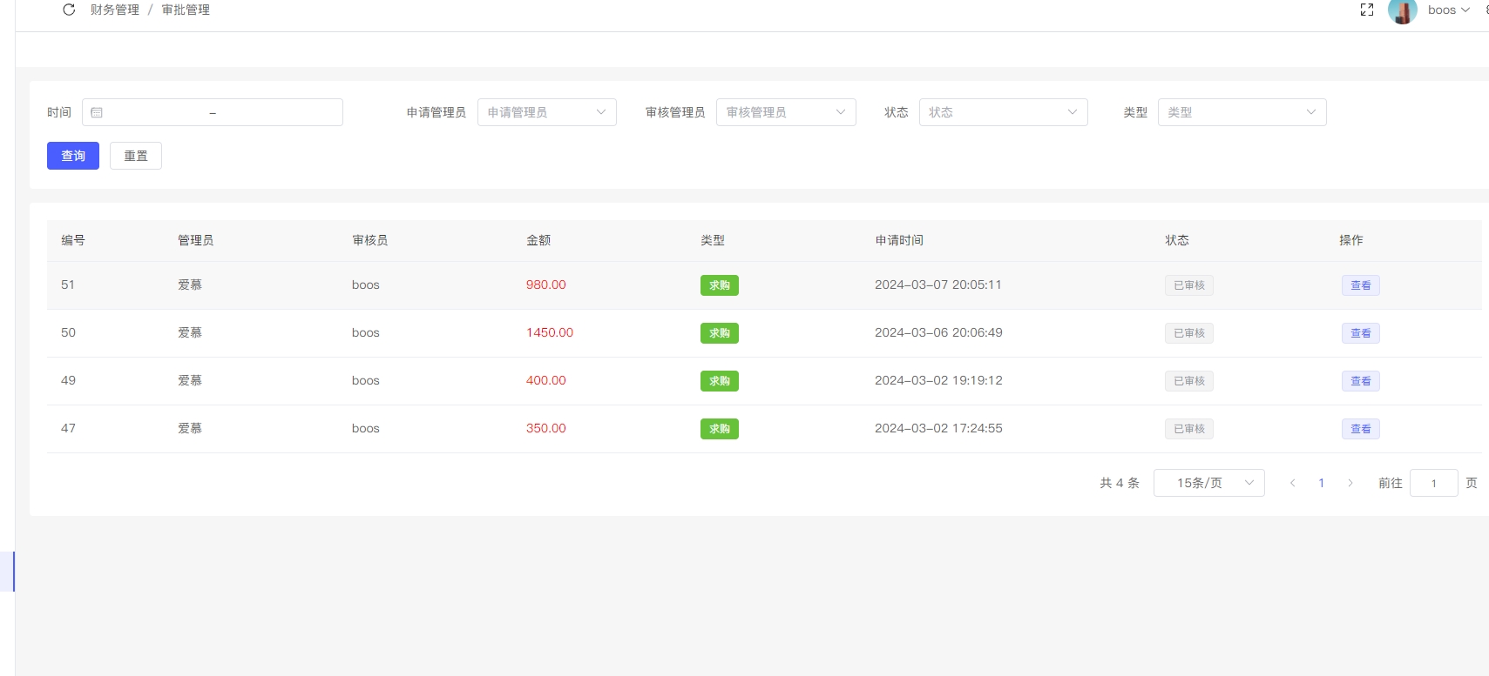Viewport: 1489px width, 676px height.
Task: Expand the 申请管理员 dropdown
Action: [x=546, y=112]
